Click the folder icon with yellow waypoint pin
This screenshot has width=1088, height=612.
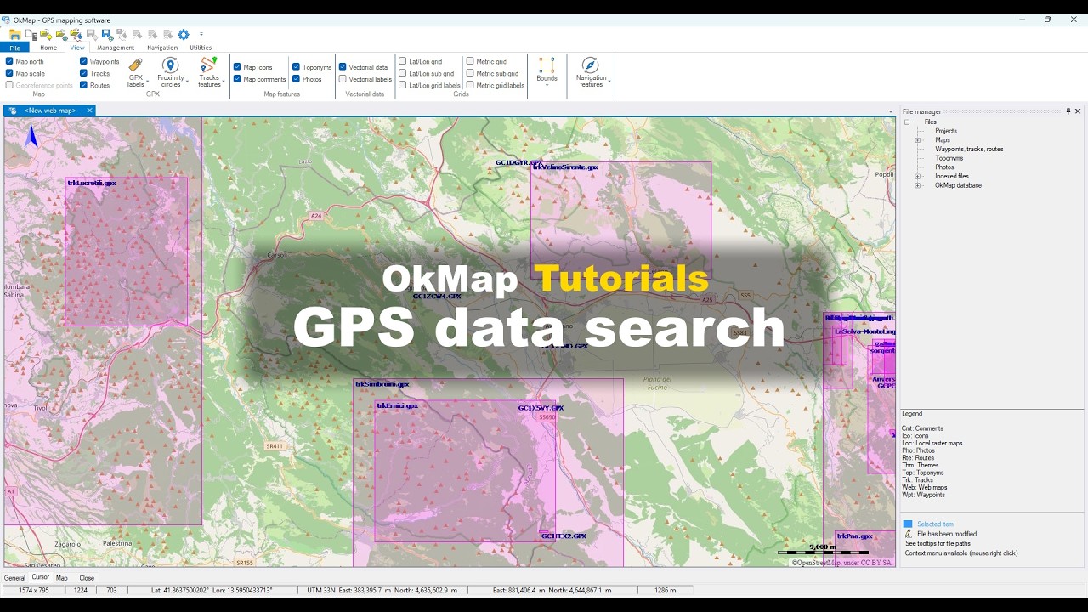(x=46, y=35)
